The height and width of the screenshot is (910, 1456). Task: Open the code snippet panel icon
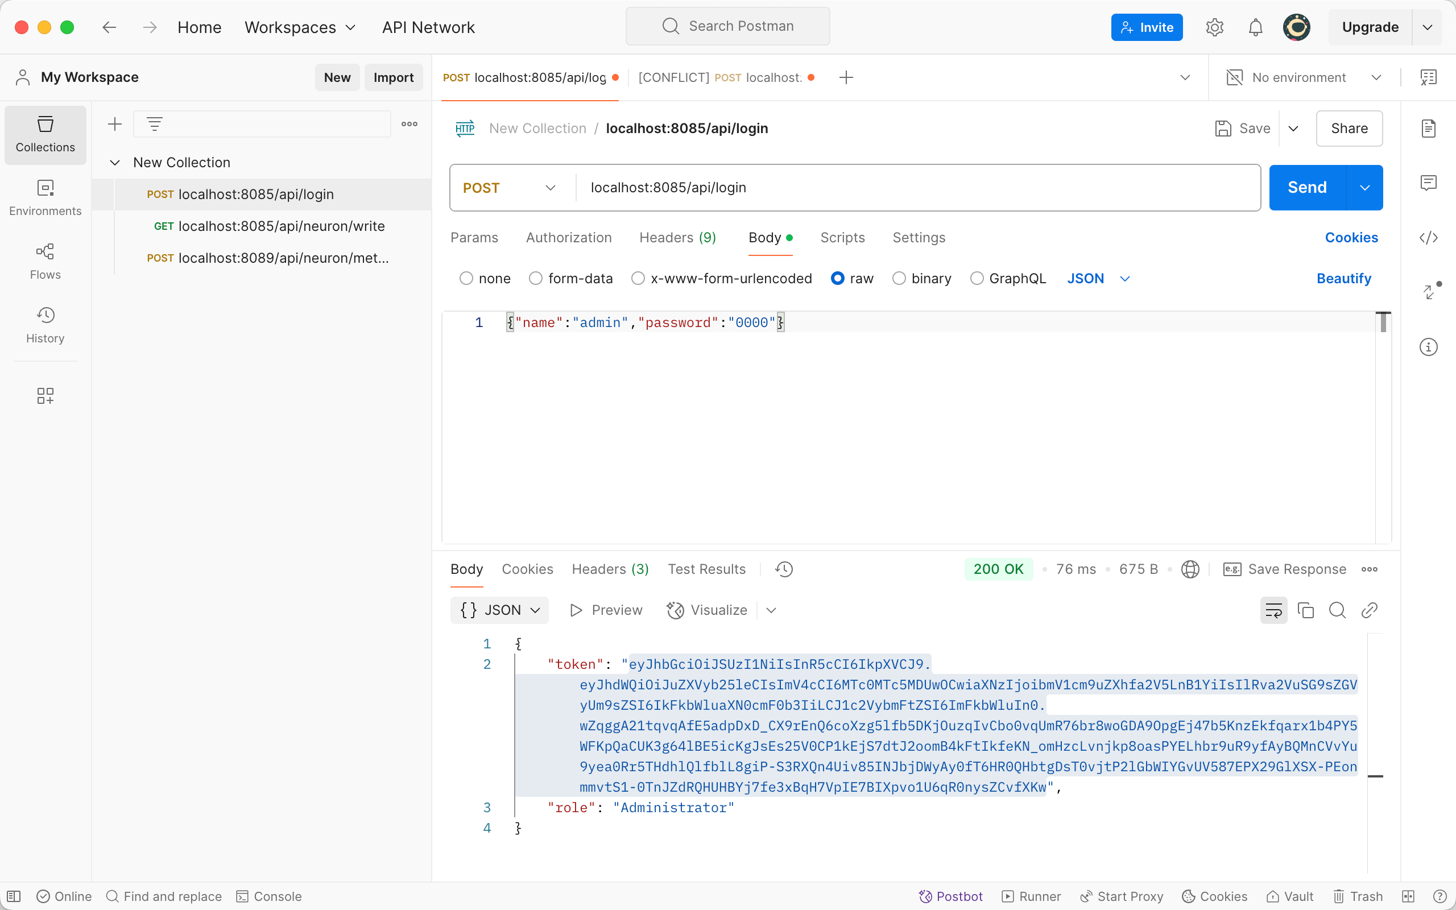(1428, 238)
